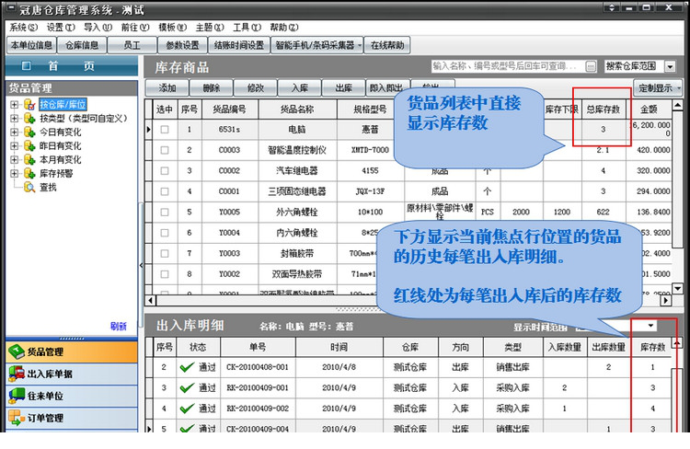The height and width of the screenshot is (449, 690).
Task: Expand the 今日有变化 tree node
Action: click(x=15, y=132)
